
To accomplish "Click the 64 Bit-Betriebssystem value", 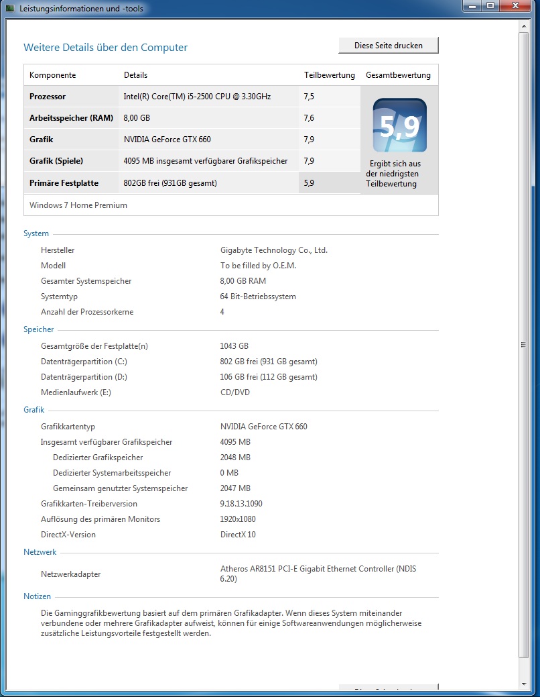I will 258,297.
